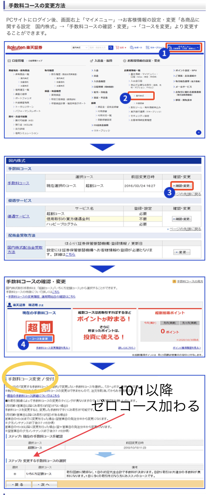
Task: Open ポートフォリオ link
Action: [23, 98]
